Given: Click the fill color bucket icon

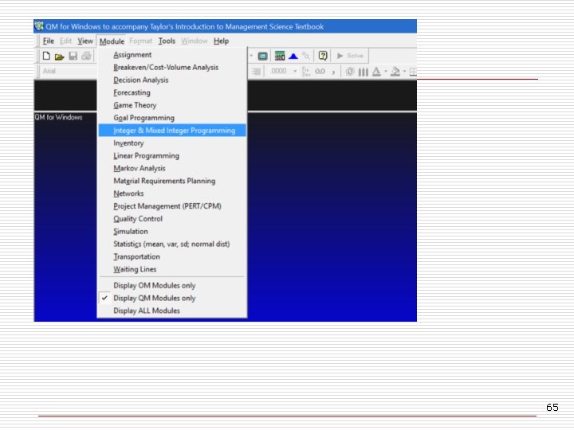Looking at the screenshot, I should point(395,72).
